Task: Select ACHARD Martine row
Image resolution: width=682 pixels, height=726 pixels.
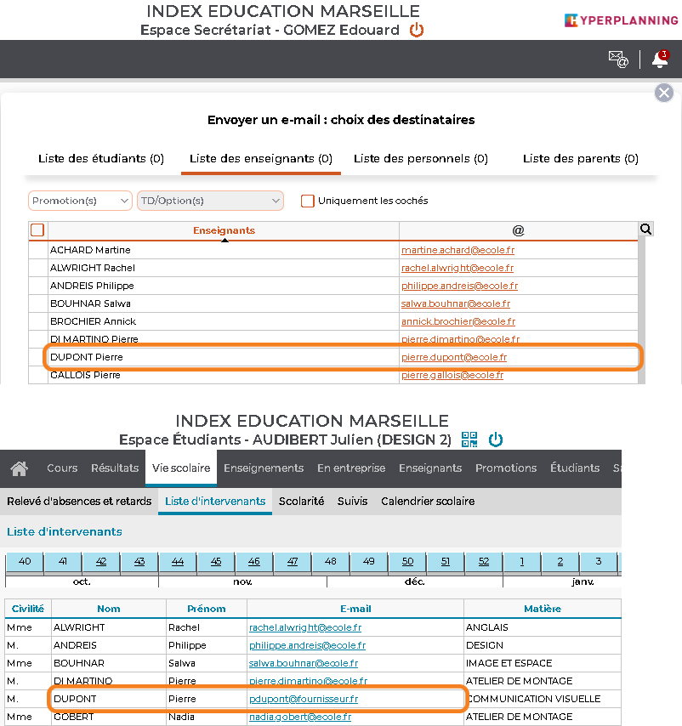Action: coord(333,251)
